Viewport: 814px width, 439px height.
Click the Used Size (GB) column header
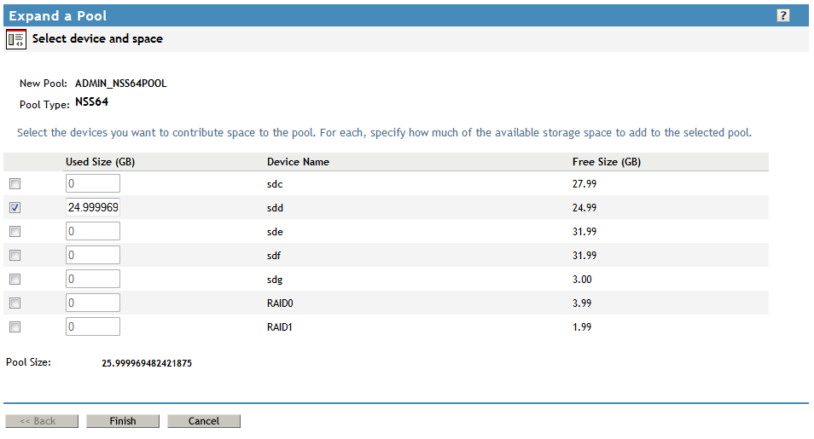pos(100,162)
